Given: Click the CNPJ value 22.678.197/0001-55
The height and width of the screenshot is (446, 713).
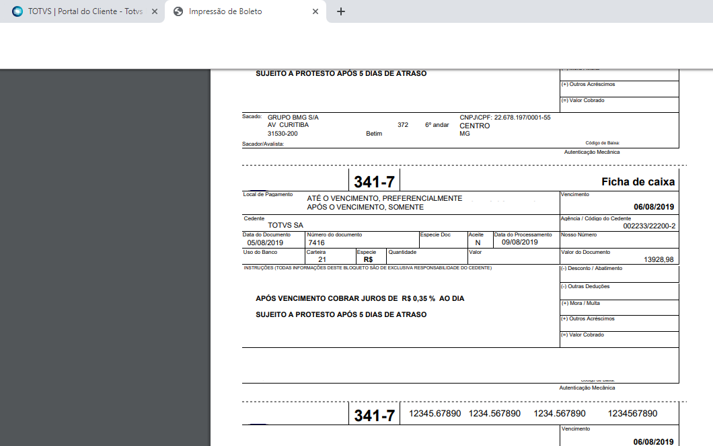Looking at the screenshot, I should [523, 117].
